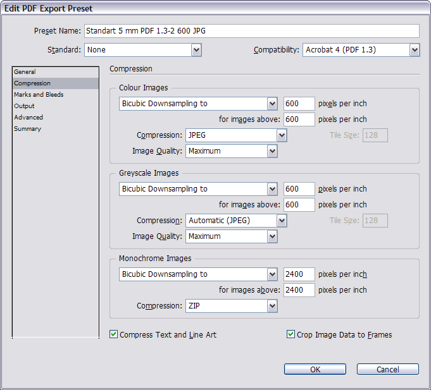Open Monochrome Images downsampling method dropdown
Screen dimensions: 431x390
198,274
